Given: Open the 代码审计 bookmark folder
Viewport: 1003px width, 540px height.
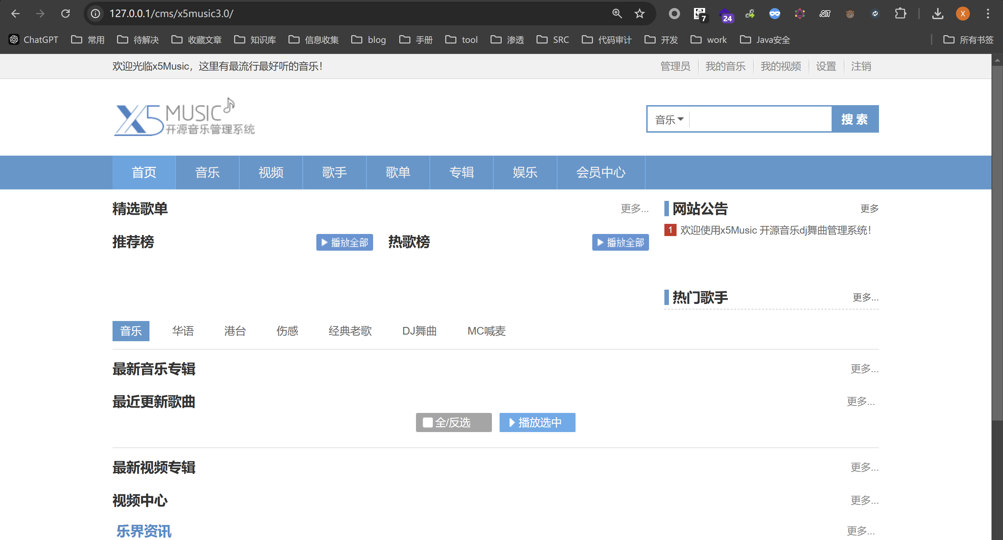Looking at the screenshot, I should (x=607, y=40).
